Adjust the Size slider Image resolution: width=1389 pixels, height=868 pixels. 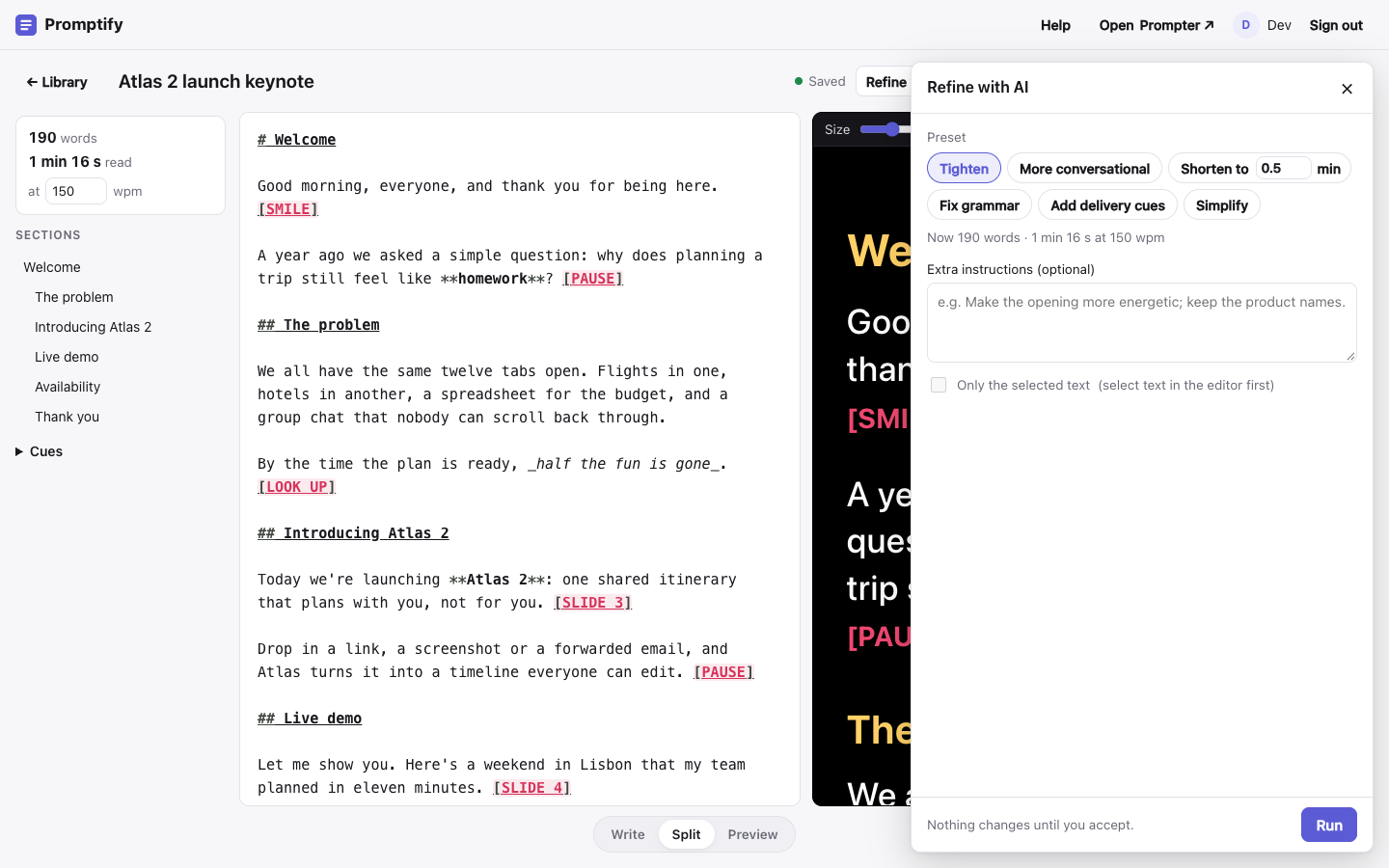pos(885,129)
